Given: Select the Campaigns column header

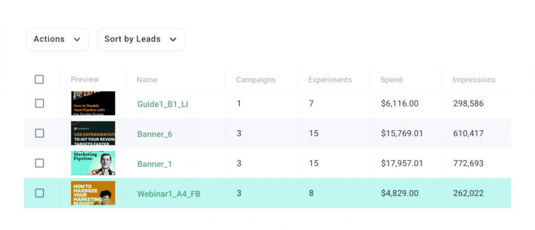Looking at the screenshot, I should pos(256,80).
